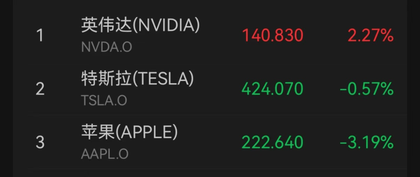Screen dimensions: 420x177
Task: Click Apple's price 222.640
Action: point(272,143)
